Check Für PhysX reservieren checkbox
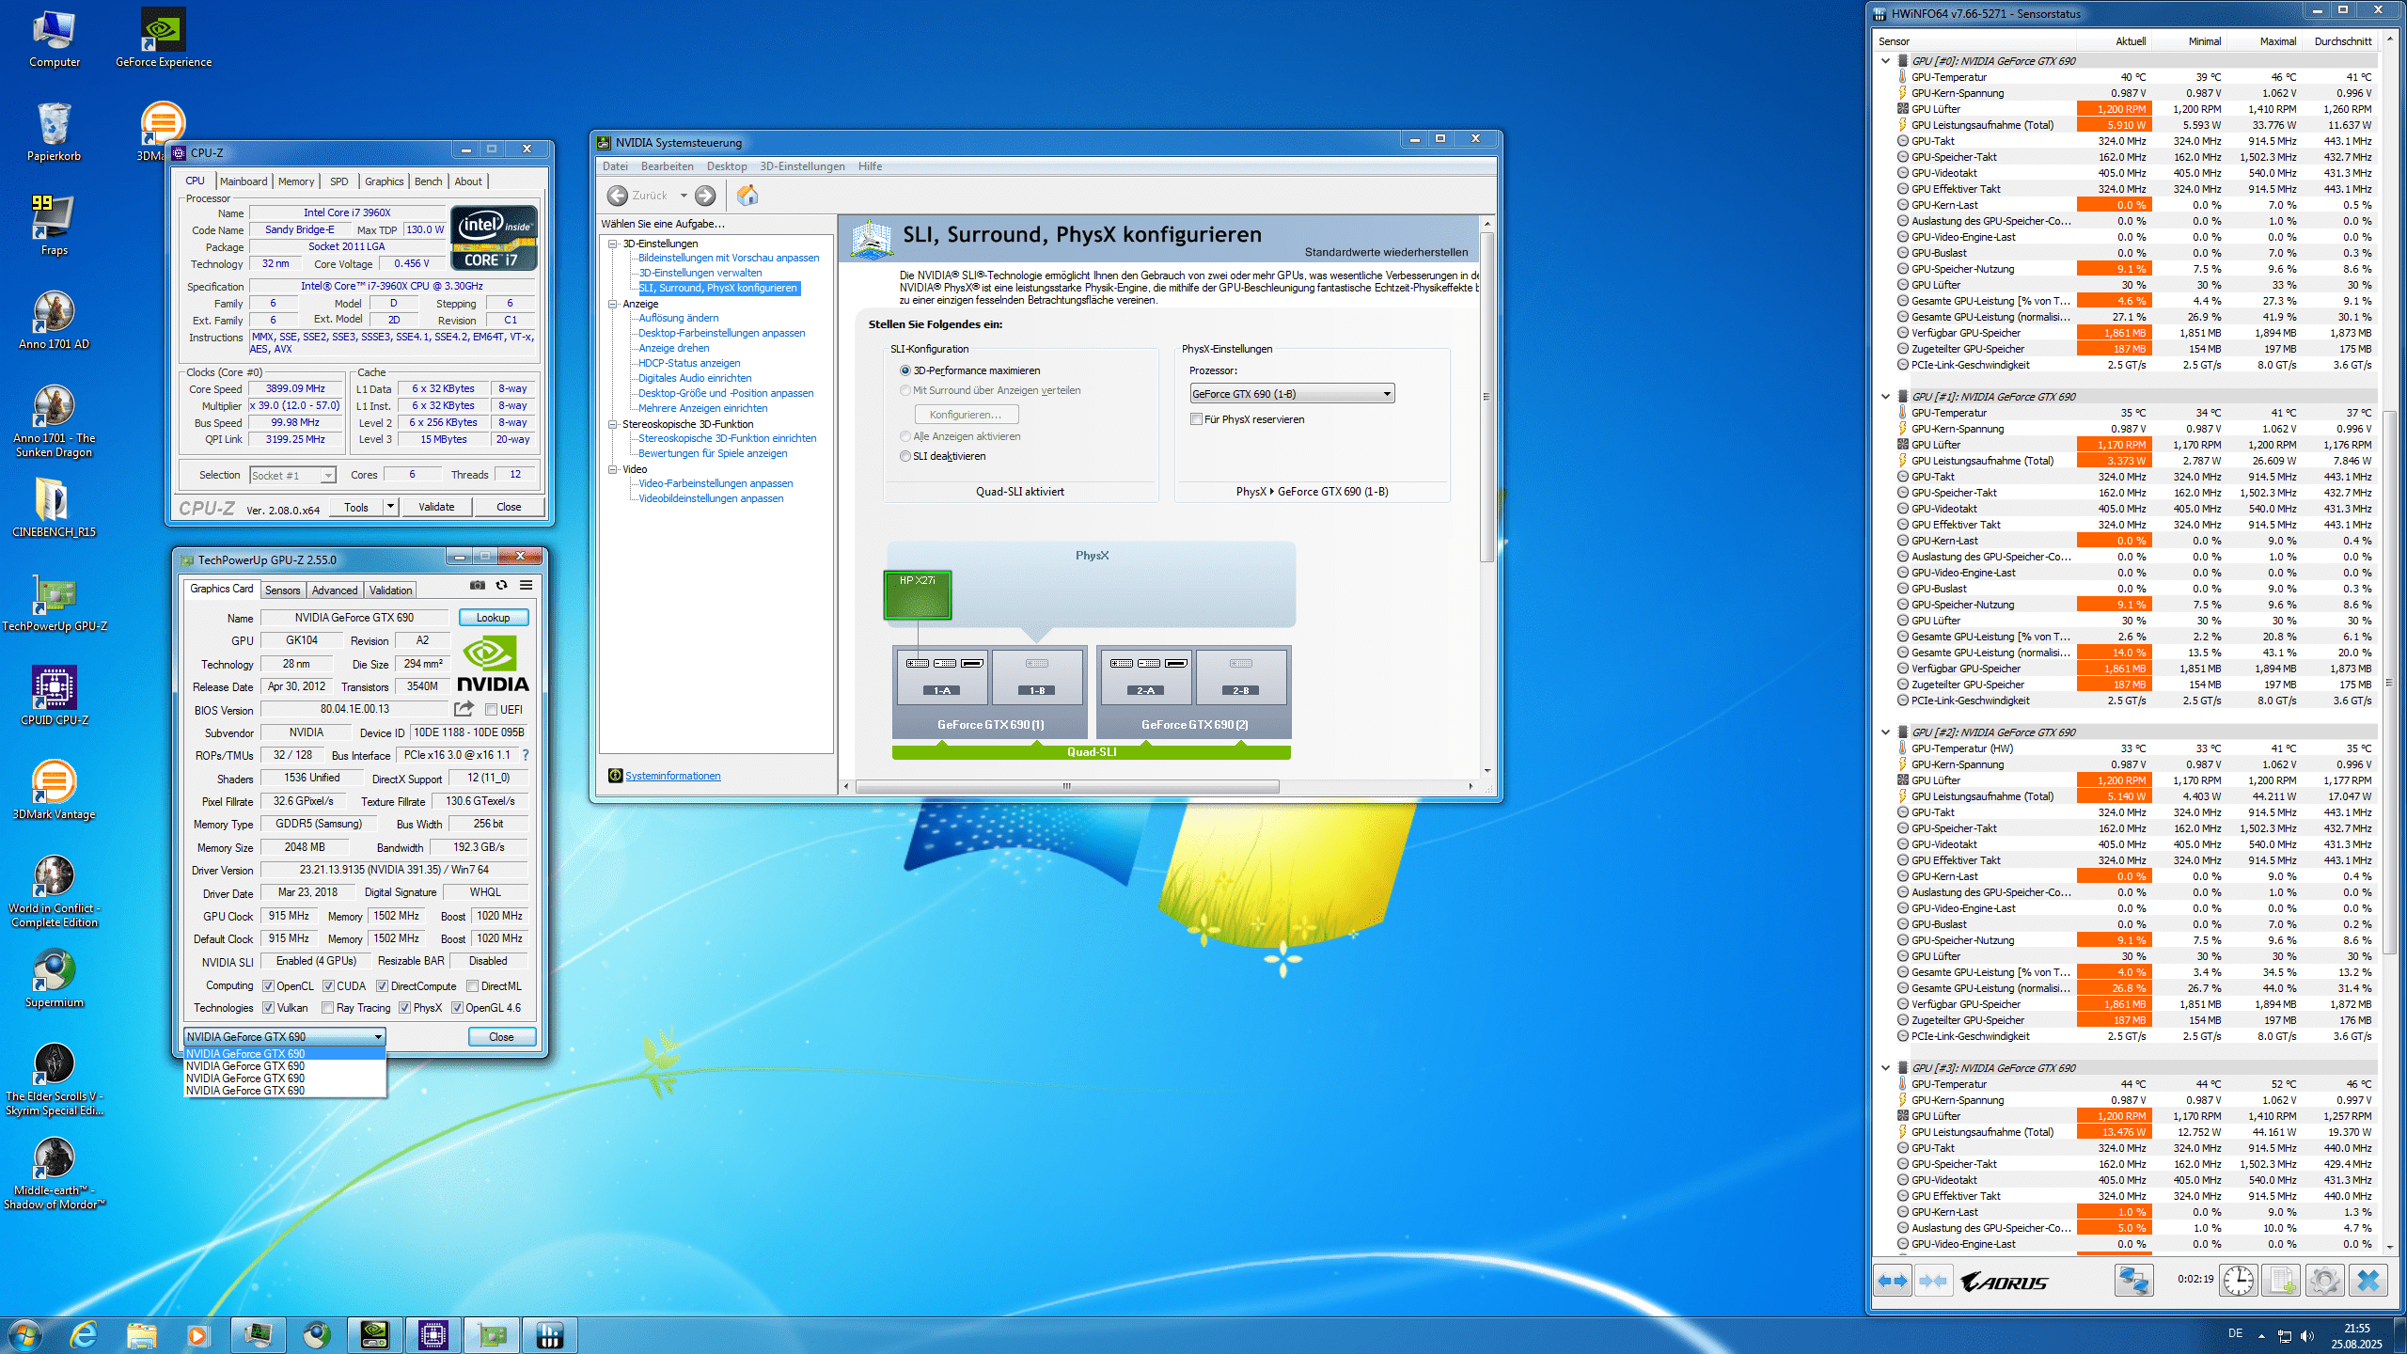This screenshot has height=1354, width=2407. click(1196, 420)
